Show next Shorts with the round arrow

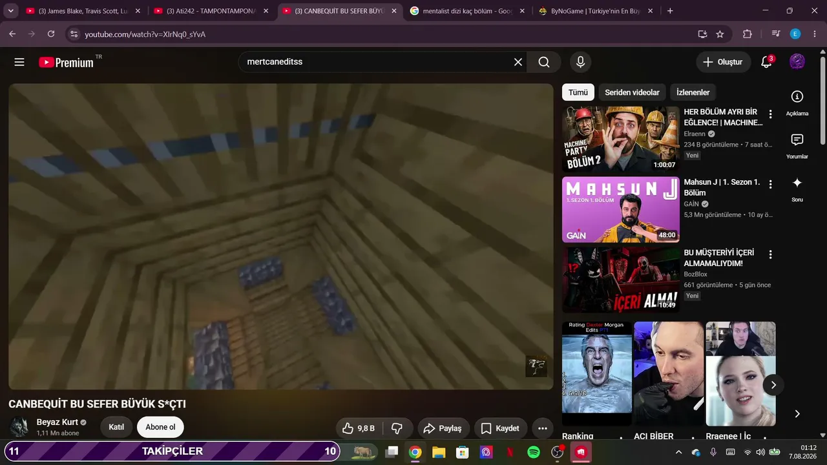773,385
